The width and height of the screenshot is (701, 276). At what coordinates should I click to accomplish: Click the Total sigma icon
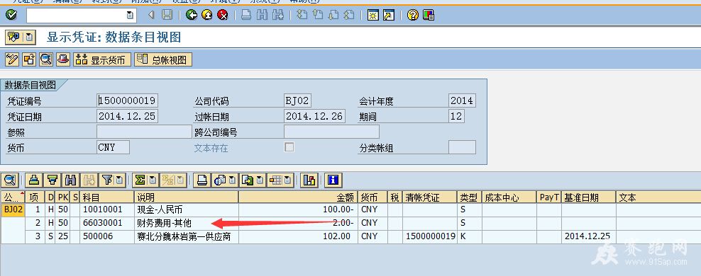coord(140,180)
